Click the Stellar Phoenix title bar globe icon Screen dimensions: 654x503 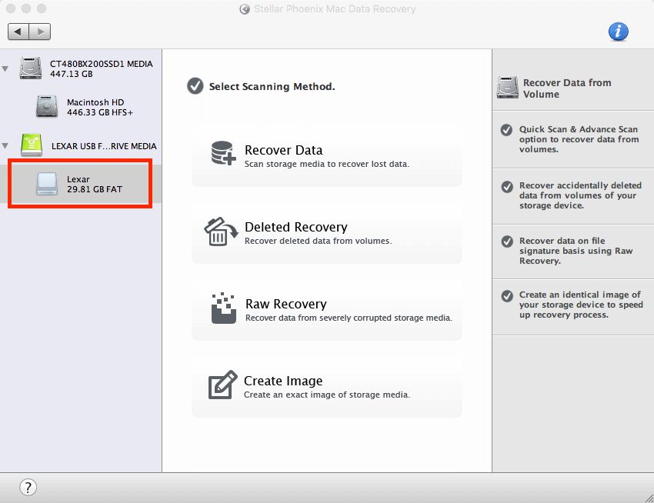point(245,9)
